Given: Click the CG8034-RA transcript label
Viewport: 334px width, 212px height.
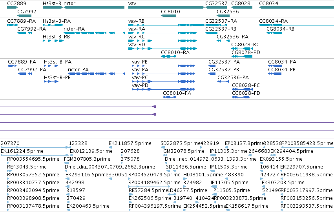Looking at the screenshot, I should [x=273, y=21].
